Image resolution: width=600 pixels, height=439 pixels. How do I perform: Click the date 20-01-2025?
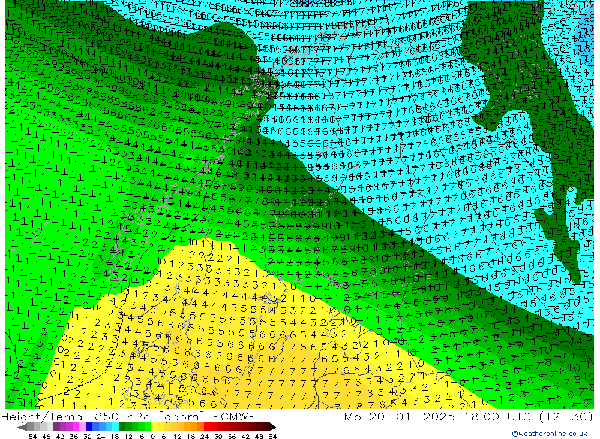tap(412, 416)
